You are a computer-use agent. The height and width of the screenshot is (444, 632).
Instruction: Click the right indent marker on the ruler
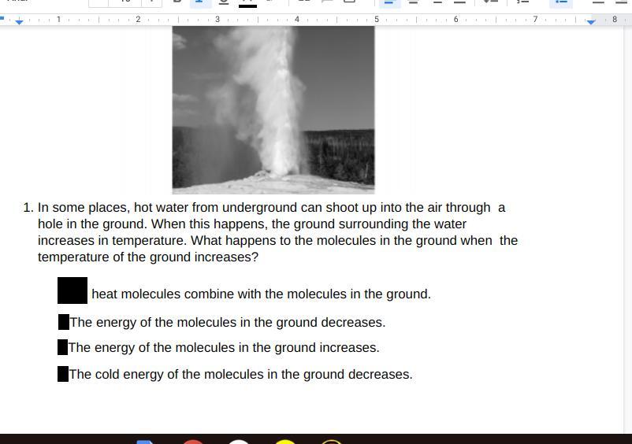pos(591,21)
